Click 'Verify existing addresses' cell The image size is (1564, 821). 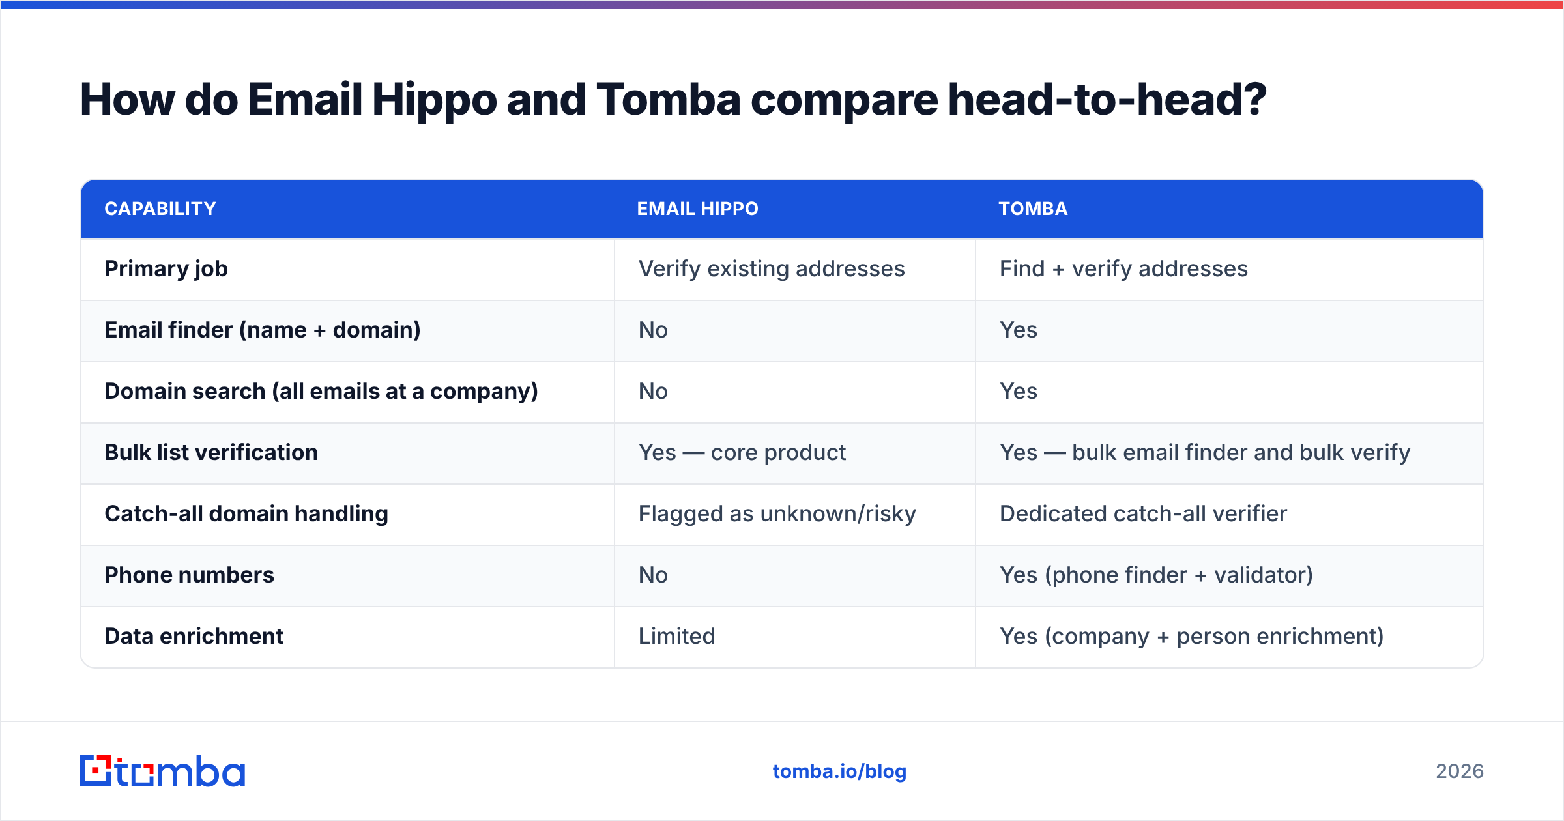tap(772, 269)
